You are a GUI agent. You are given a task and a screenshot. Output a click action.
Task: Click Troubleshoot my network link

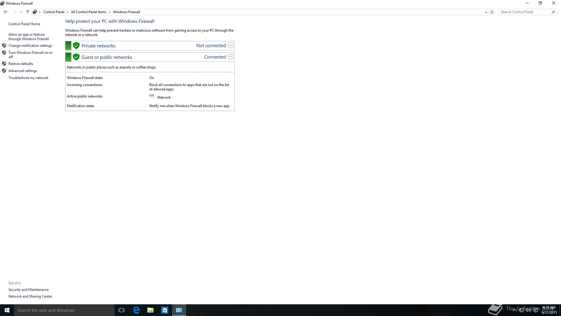pyautogui.click(x=28, y=78)
